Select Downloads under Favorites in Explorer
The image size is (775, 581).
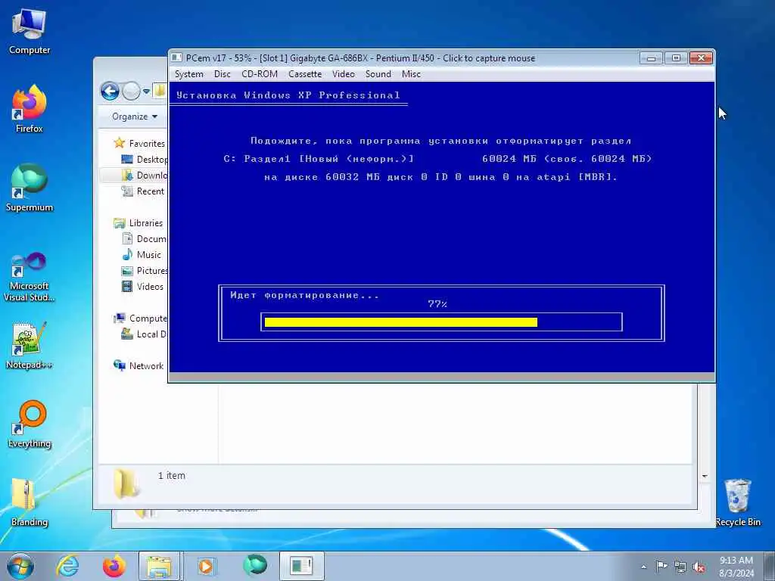[145, 176]
